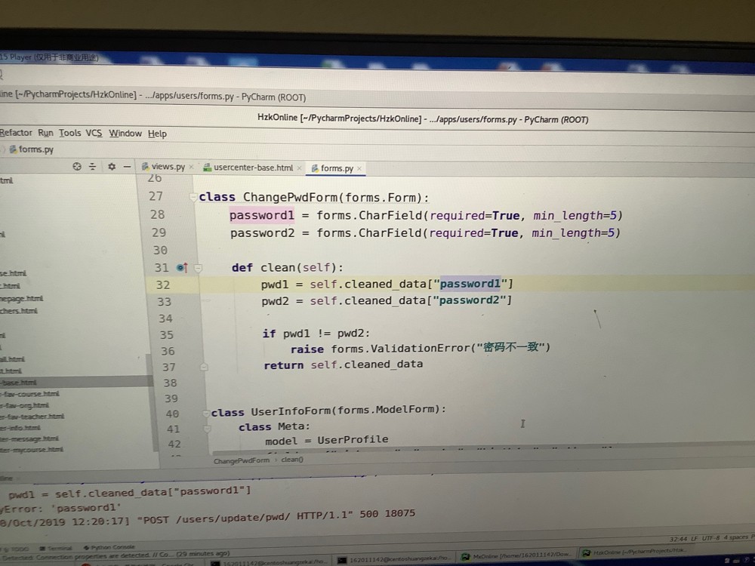The image size is (755, 566).
Task: Click clean() in the editor breadcrumb
Action: (x=292, y=460)
